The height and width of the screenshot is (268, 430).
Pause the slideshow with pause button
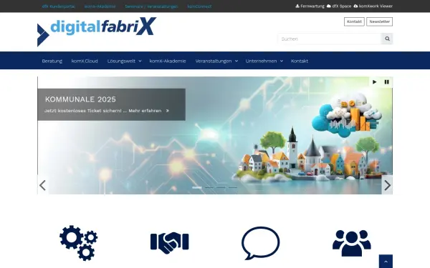(387, 82)
